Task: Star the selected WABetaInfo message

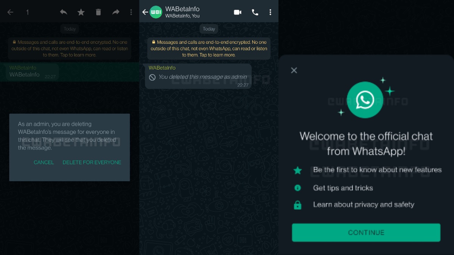Action: (81, 12)
